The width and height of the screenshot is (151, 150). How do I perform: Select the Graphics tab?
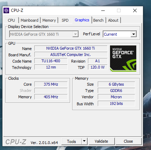pyautogui.click(x=82, y=20)
